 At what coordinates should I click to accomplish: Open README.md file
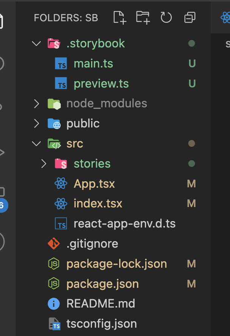click(x=101, y=304)
